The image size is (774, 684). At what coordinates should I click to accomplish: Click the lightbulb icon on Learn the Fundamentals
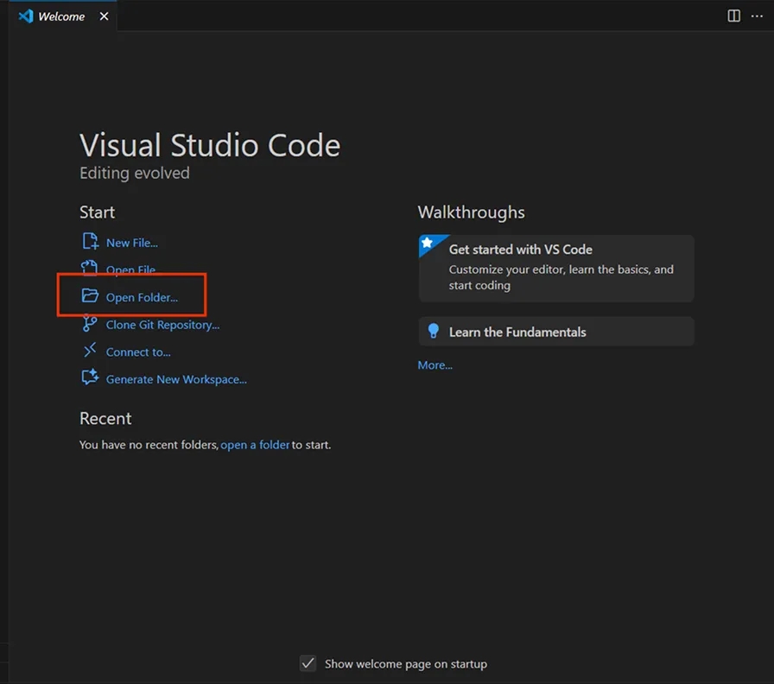(434, 331)
